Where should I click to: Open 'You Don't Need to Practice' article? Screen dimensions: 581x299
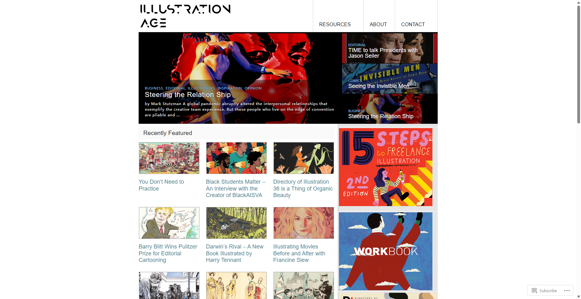click(161, 185)
